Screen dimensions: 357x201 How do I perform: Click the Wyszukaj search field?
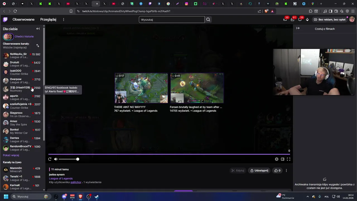(172, 20)
